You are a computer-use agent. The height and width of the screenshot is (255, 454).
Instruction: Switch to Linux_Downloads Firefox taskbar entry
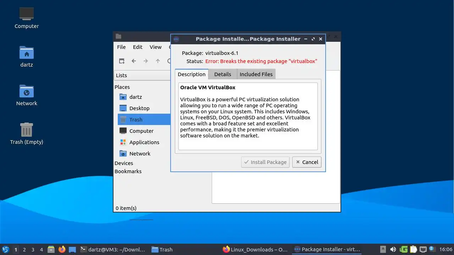point(255,249)
